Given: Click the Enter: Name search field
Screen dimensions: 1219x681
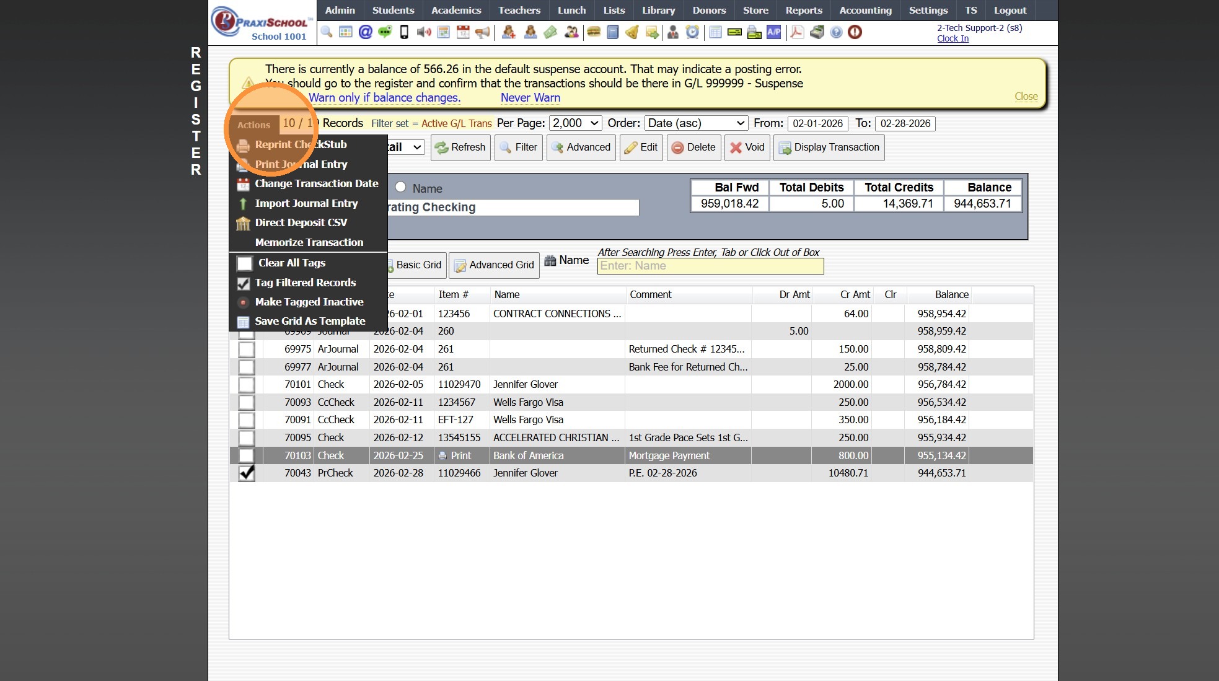Looking at the screenshot, I should (x=710, y=266).
